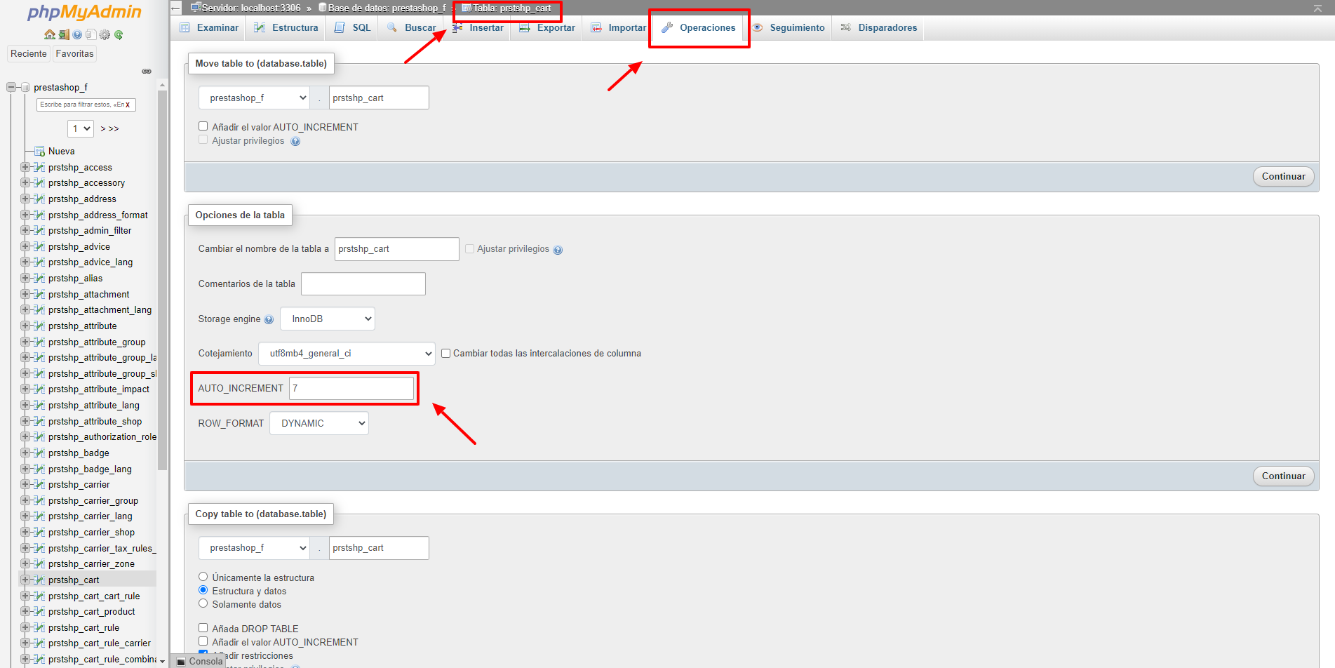Click the Consola console icon

coord(181,662)
